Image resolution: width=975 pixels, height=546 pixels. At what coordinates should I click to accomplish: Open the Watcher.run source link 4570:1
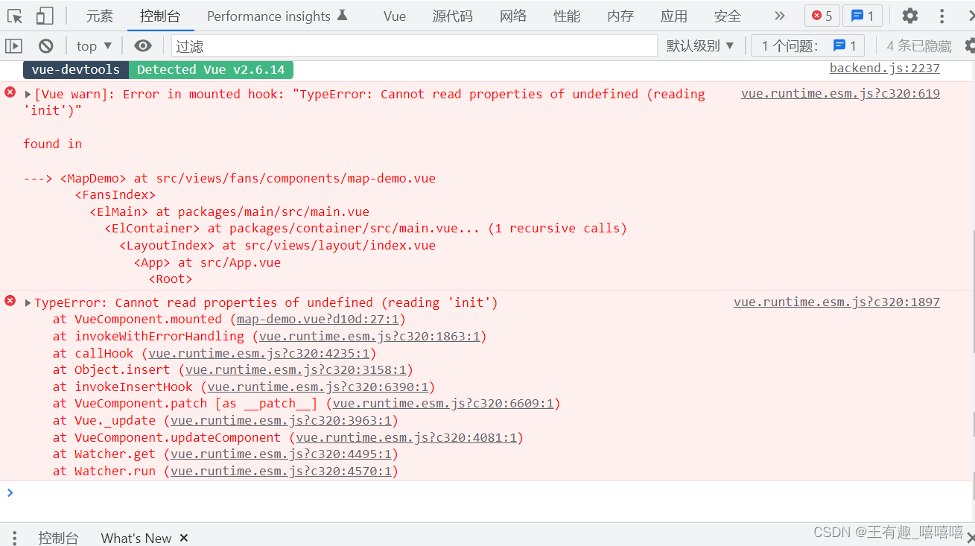(x=281, y=472)
